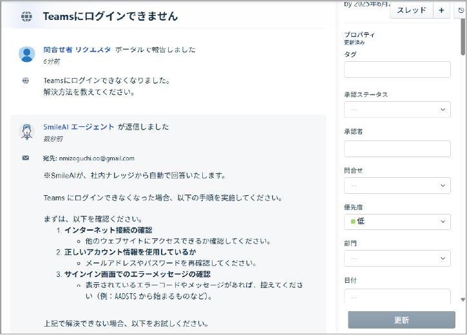
Task: Click the clock history icon at top right
Action: pos(461,10)
